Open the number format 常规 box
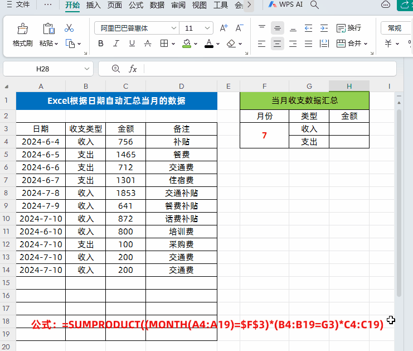413x351 pixels. (397, 28)
